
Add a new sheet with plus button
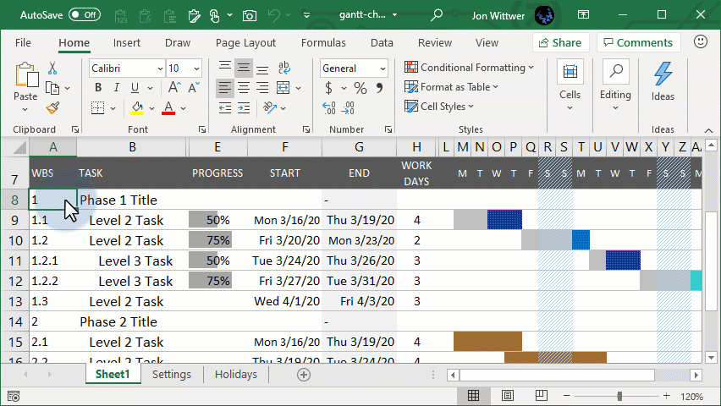click(304, 375)
